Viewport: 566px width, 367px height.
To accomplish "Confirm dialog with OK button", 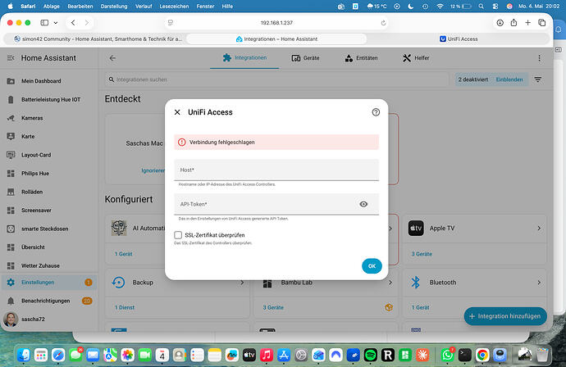I will [x=372, y=266].
